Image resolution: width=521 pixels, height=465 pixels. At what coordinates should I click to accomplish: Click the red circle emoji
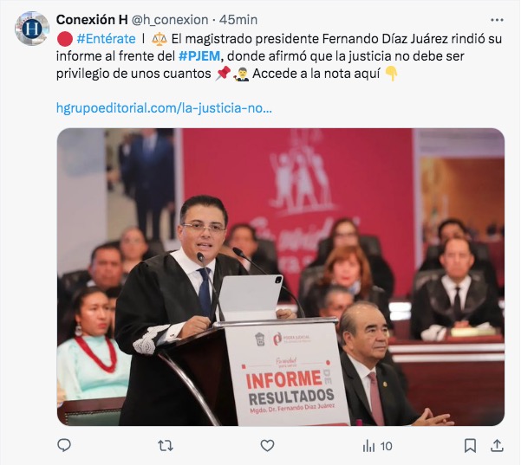click(65, 39)
